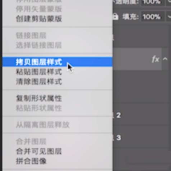
Task: Select the layer row ending in 3
Action: (x=142, y=138)
